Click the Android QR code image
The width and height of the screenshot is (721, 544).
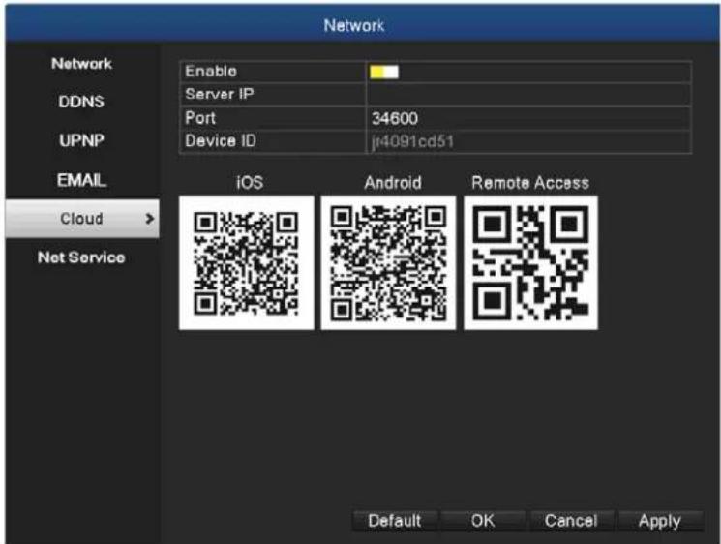[388, 263]
